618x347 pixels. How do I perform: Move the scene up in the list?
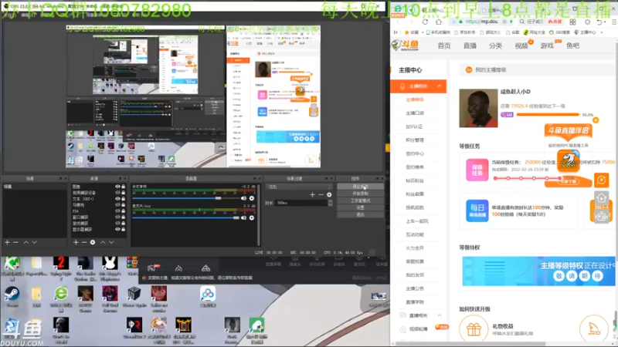tap(26, 242)
